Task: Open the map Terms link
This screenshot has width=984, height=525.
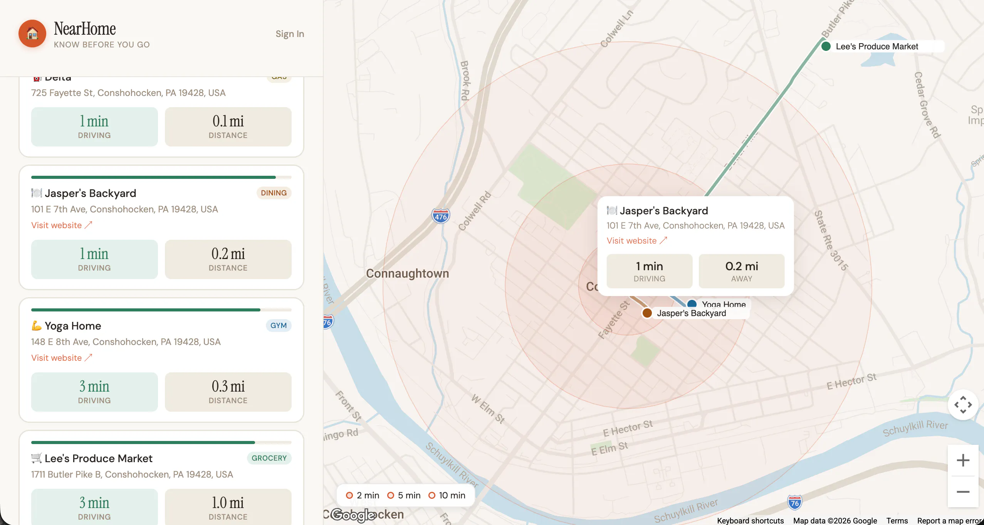Action: 897,520
